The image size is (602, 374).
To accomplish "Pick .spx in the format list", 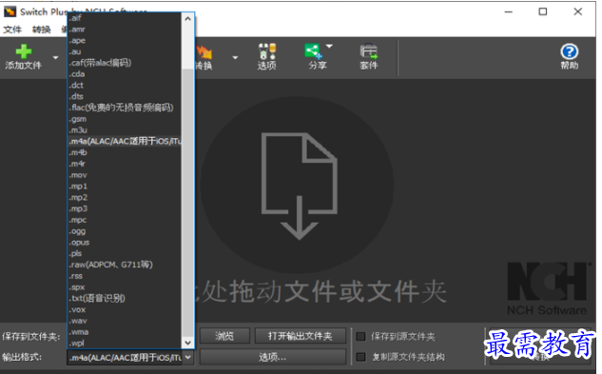I will [x=125, y=287].
